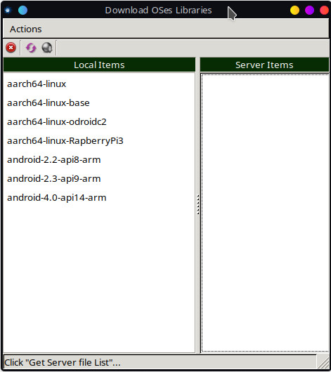Viewport: 331px width, 372px height.
Task: Click the globe server list icon
Action: click(47, 48)
